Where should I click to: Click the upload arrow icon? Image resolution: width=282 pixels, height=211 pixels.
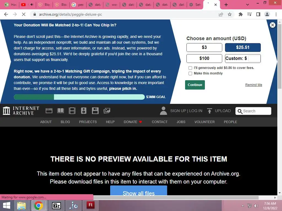click(x=209, y=111)
